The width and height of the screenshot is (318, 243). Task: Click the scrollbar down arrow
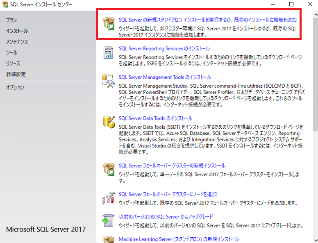tap(316, 240)
